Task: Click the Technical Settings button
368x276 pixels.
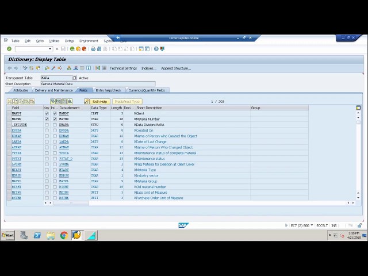Action: pos(123,68)
